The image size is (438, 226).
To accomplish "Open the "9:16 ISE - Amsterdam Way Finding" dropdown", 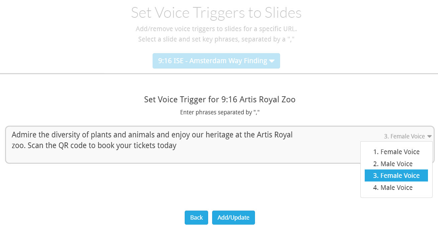I will point(212,61).
